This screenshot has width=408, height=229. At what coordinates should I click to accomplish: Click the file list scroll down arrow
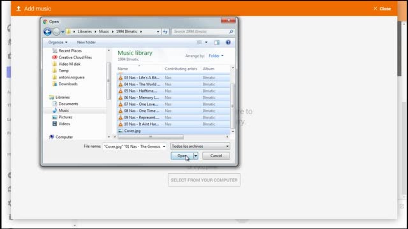pyautogui.click(x=232, y=131)
